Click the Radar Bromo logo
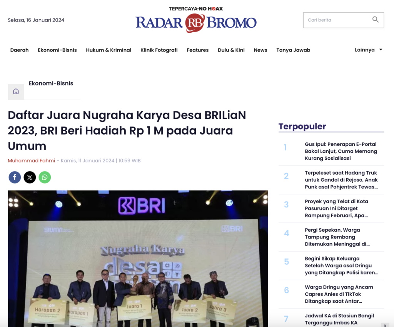Viewport: 394px width, 327px height. [x=196, y=23]
